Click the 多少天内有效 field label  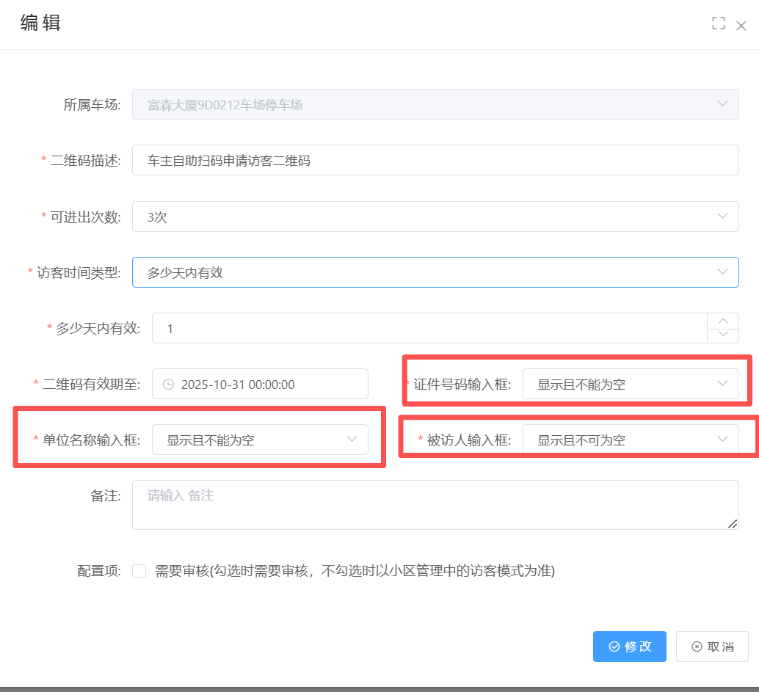[98, 328]
